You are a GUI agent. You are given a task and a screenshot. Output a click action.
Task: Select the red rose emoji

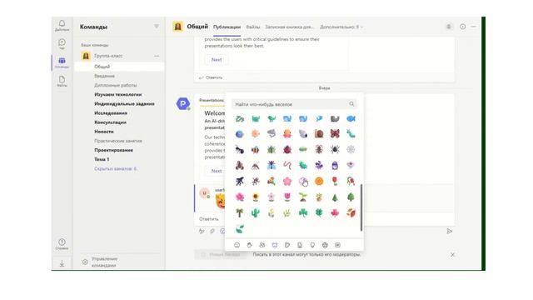pos(335,182)
